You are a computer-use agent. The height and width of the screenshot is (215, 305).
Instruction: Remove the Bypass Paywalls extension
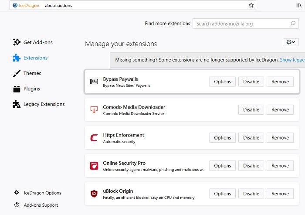pos(280,82)
